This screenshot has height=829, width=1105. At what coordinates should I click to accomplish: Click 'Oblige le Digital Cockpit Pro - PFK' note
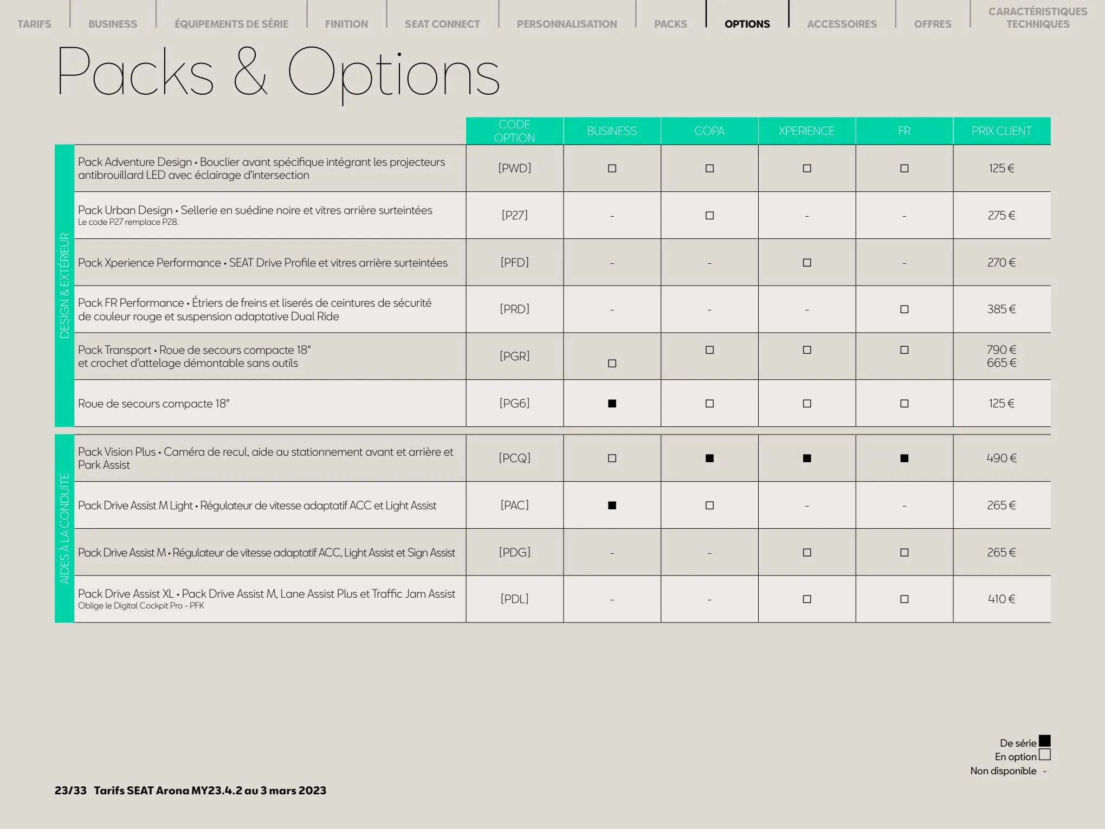141,606
